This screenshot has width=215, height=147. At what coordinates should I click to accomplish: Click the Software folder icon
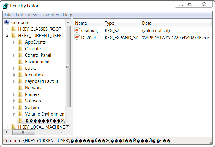point(20,101)
